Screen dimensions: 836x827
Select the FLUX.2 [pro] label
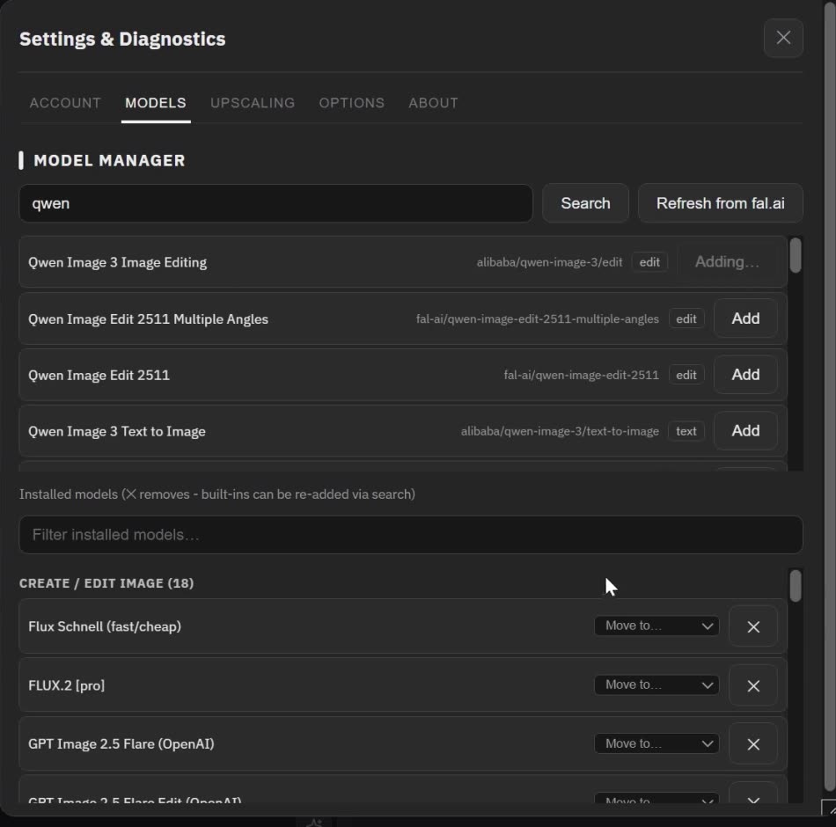[67, 685]
